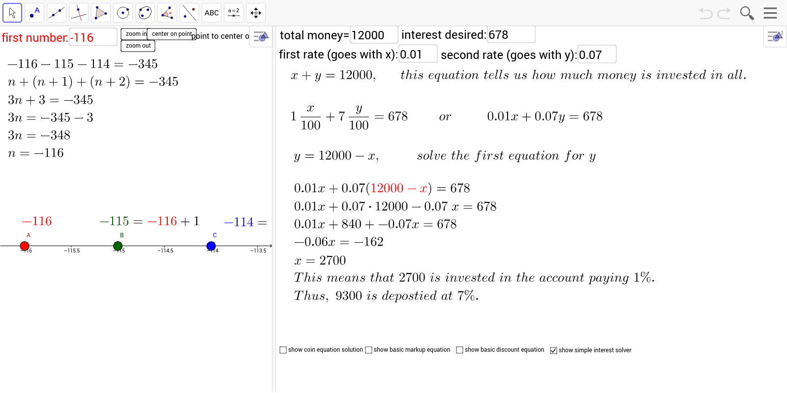Click the second rate input field

pyautogui.click(x=597, y=55)
